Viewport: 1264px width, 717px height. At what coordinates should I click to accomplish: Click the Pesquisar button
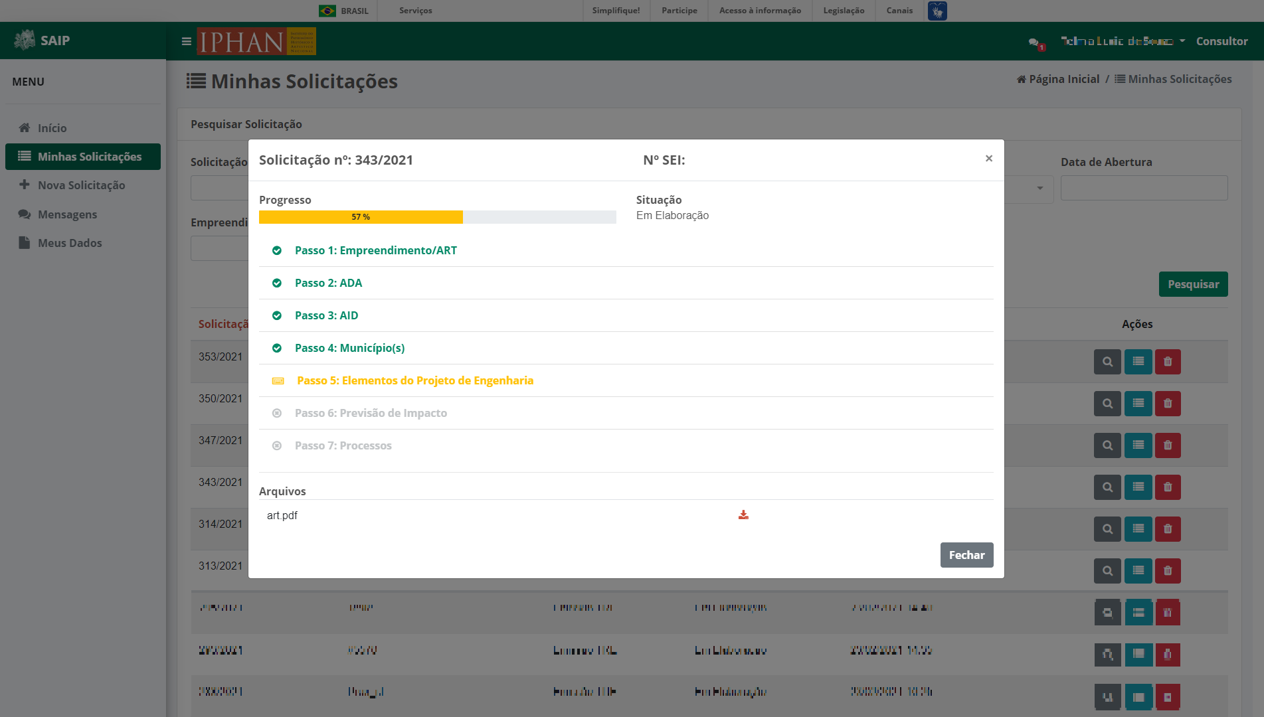point(1193,284)
